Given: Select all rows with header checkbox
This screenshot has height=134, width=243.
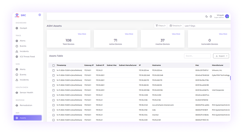Looking at the screenshot, I should click(54, 65).
